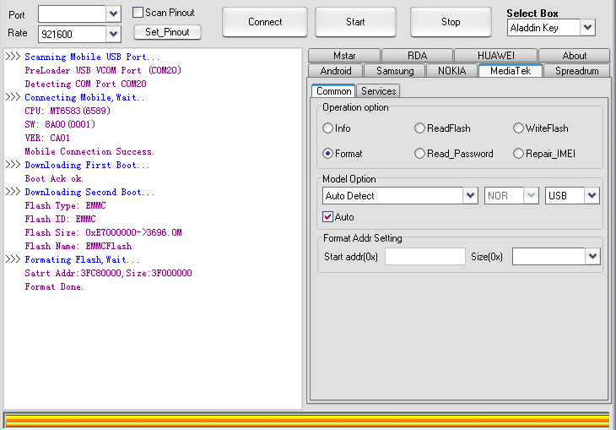This screenshot has height=430, width=616.
Task: Click the 'Satrt Addr:3FC80000' log line
Action: click(108, 273)
